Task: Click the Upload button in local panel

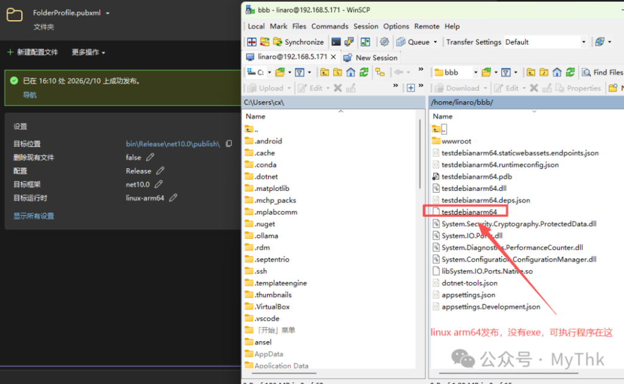Action: click(266, 88)
